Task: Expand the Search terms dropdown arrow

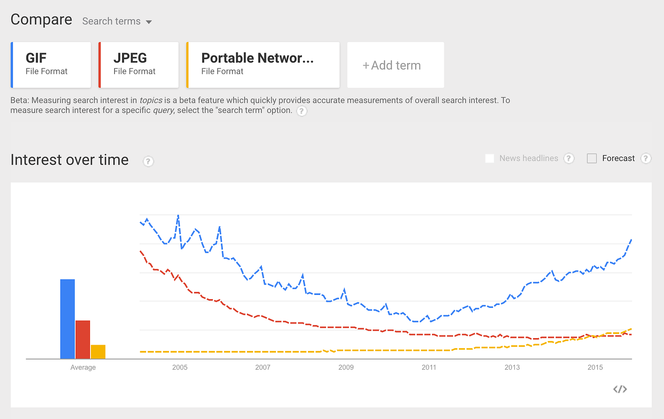Action: [x=149, y=22]
